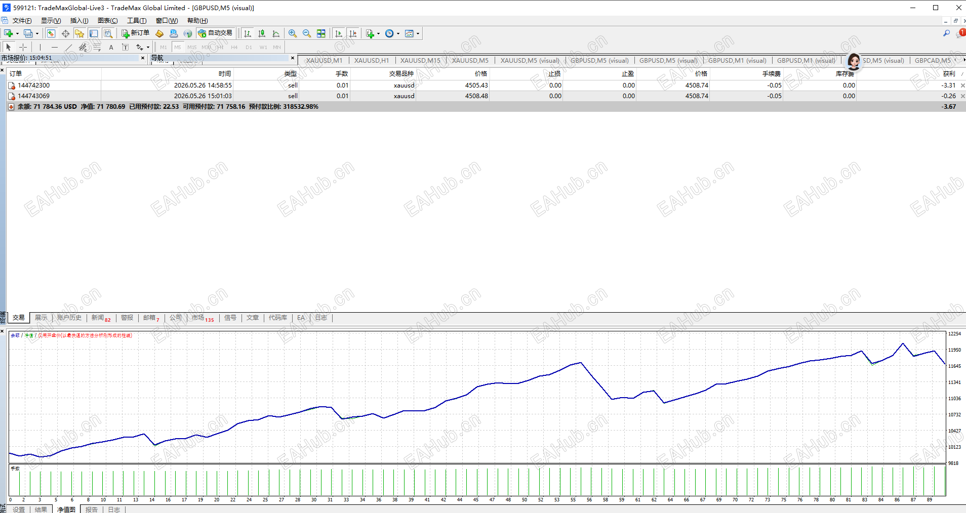
Task: Select the Fibonacci retracement tool
Action: click(x=97, y=47)
